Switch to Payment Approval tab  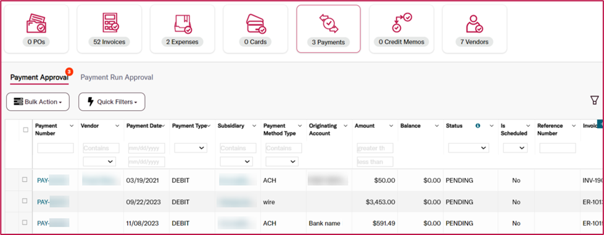pos(39,77)
